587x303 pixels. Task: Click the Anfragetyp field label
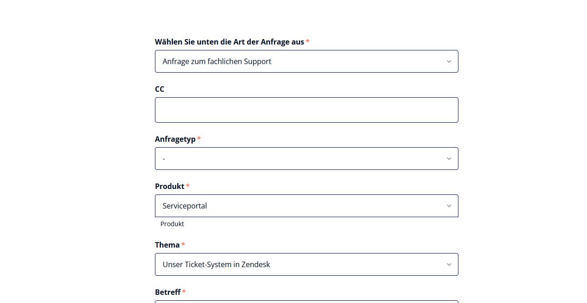click(175, 139)
